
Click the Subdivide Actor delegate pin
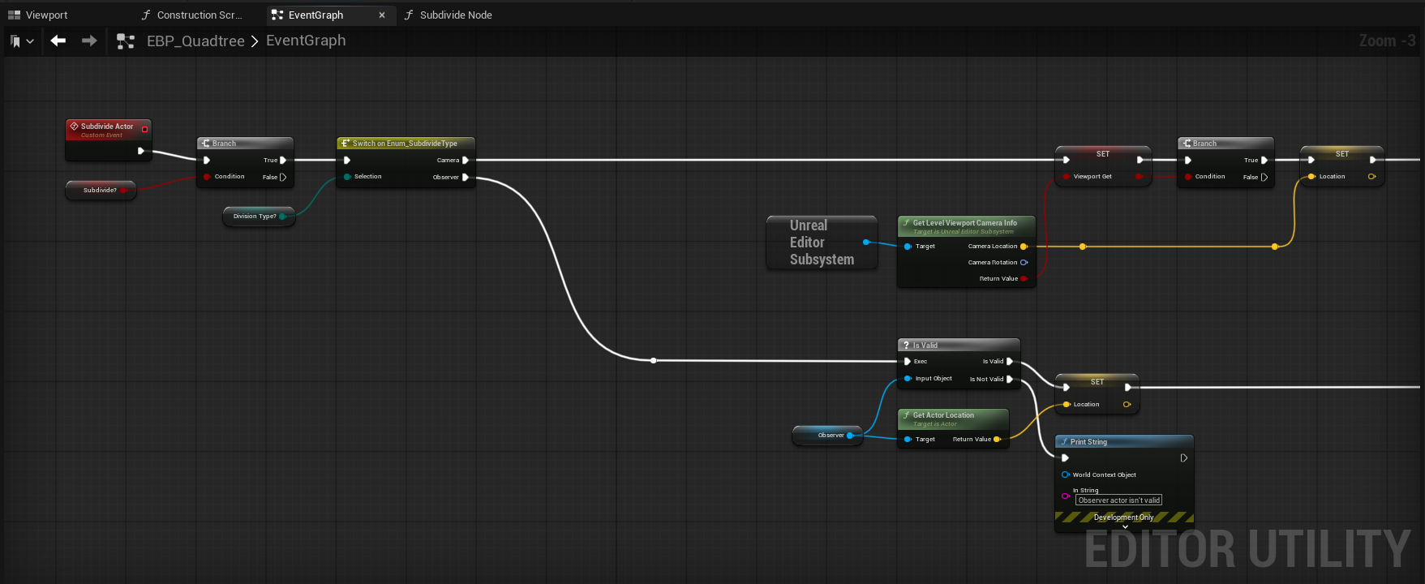(145, 129)
